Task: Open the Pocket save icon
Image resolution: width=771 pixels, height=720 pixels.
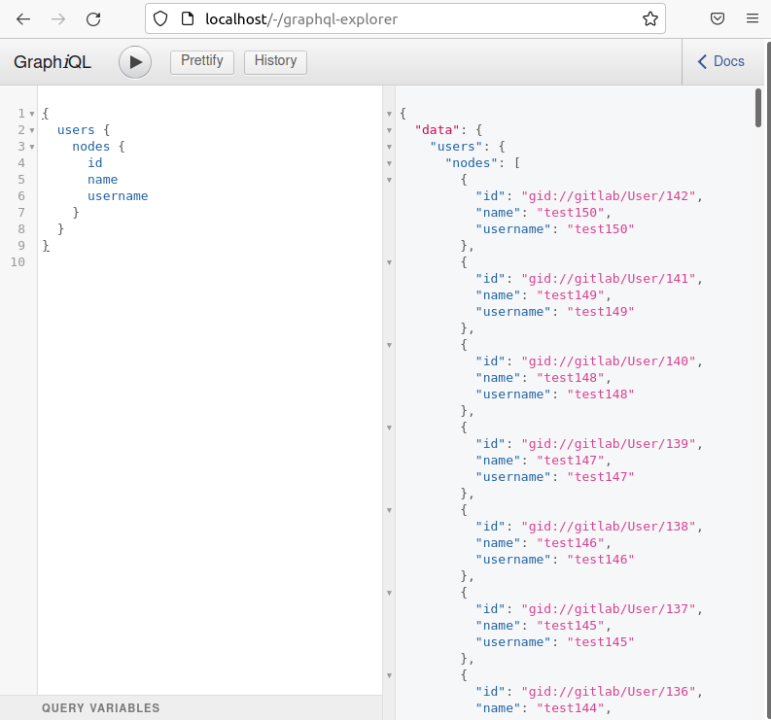Action: 717,18
